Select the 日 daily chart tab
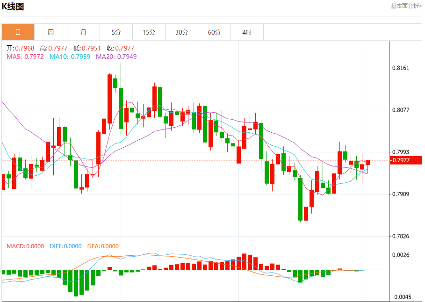 (18, 32)
